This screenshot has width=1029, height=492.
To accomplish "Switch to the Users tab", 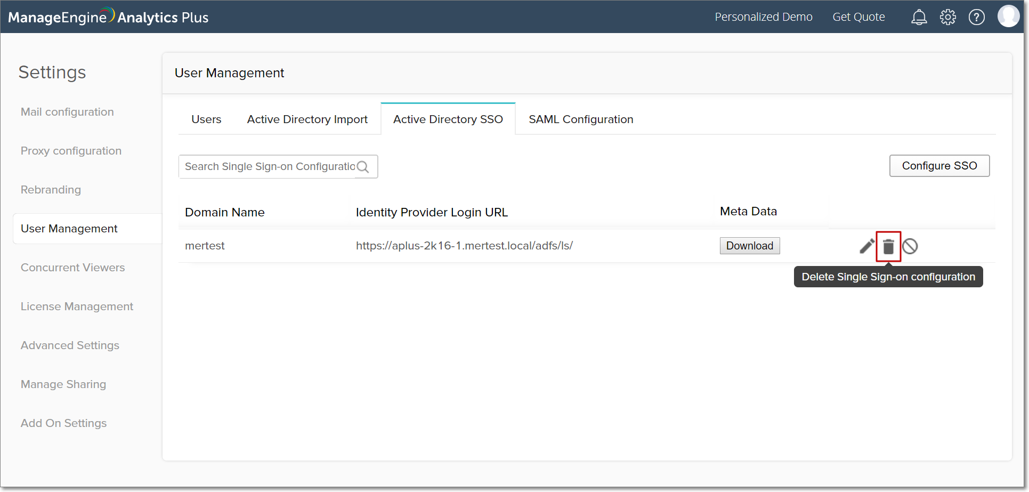I will click(206, 119).
